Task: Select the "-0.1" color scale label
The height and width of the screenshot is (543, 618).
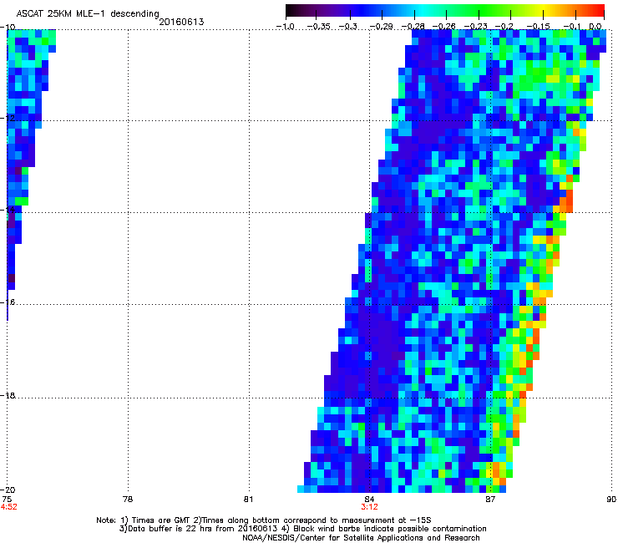Action: pyautogui.click(x=571, y=27)
